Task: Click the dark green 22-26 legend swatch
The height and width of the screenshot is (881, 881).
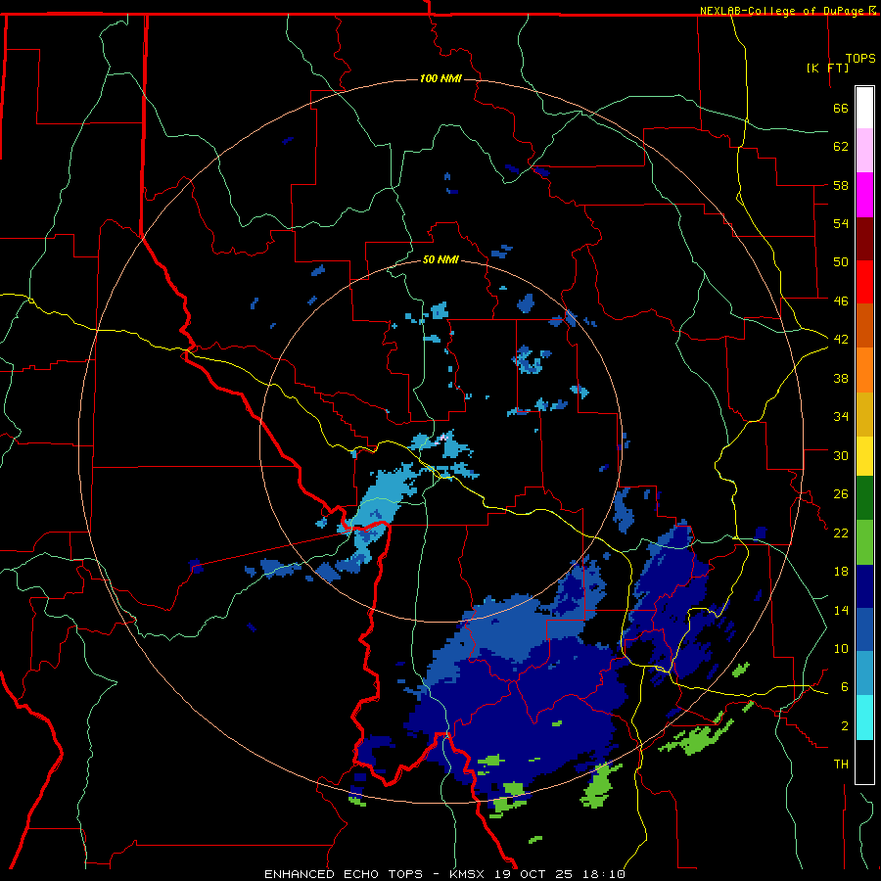Action: 864,498
